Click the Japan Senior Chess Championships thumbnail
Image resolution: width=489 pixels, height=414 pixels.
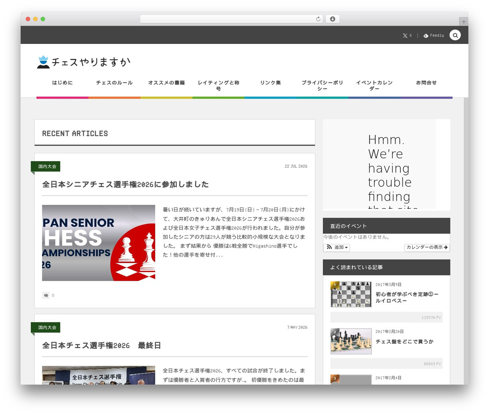click(x=99, y=243)
